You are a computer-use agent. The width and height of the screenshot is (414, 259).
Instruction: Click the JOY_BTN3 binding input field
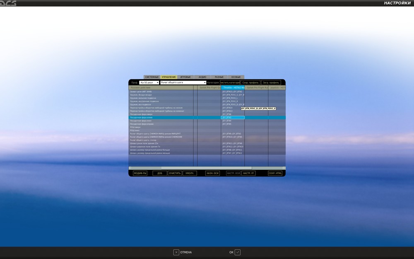(233, 117)
